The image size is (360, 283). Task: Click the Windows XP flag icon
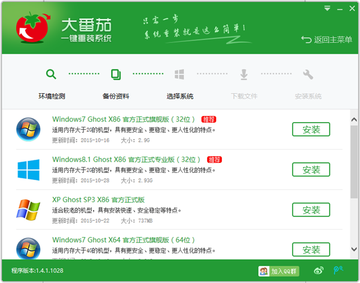click(x=28, y=210)
